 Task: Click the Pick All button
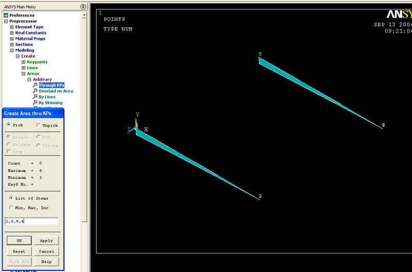point(19,262)
